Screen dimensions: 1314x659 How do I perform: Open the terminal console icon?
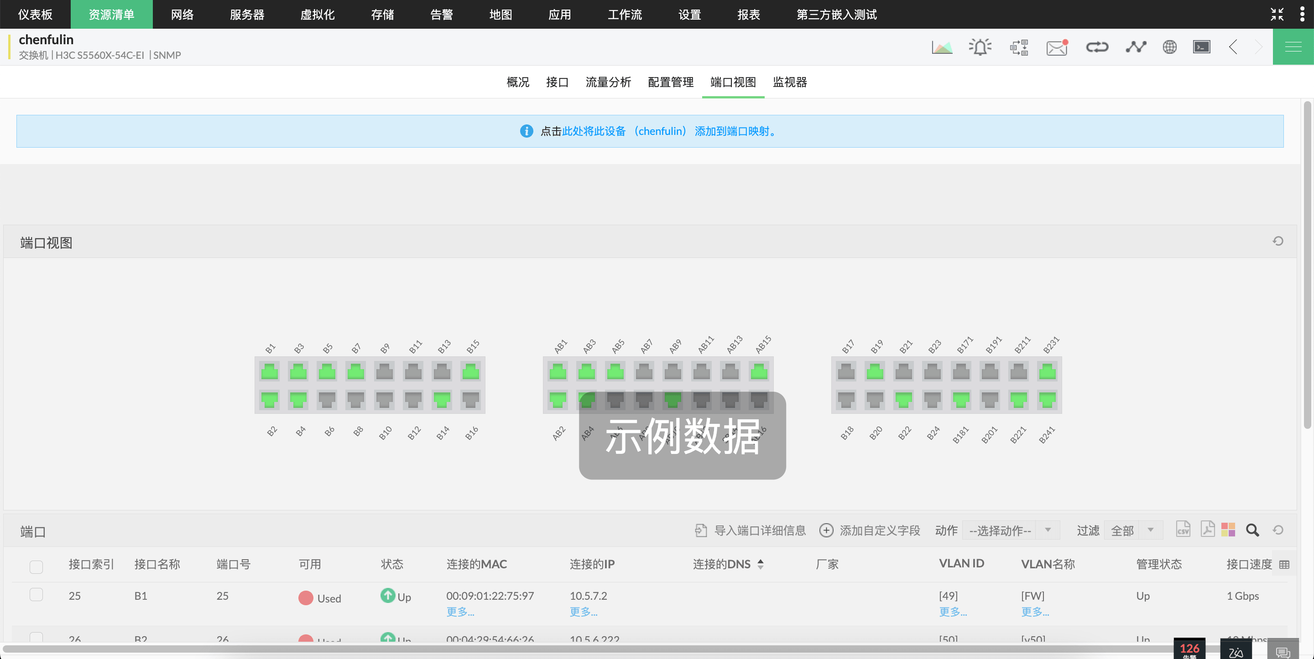click(1201, 47)
